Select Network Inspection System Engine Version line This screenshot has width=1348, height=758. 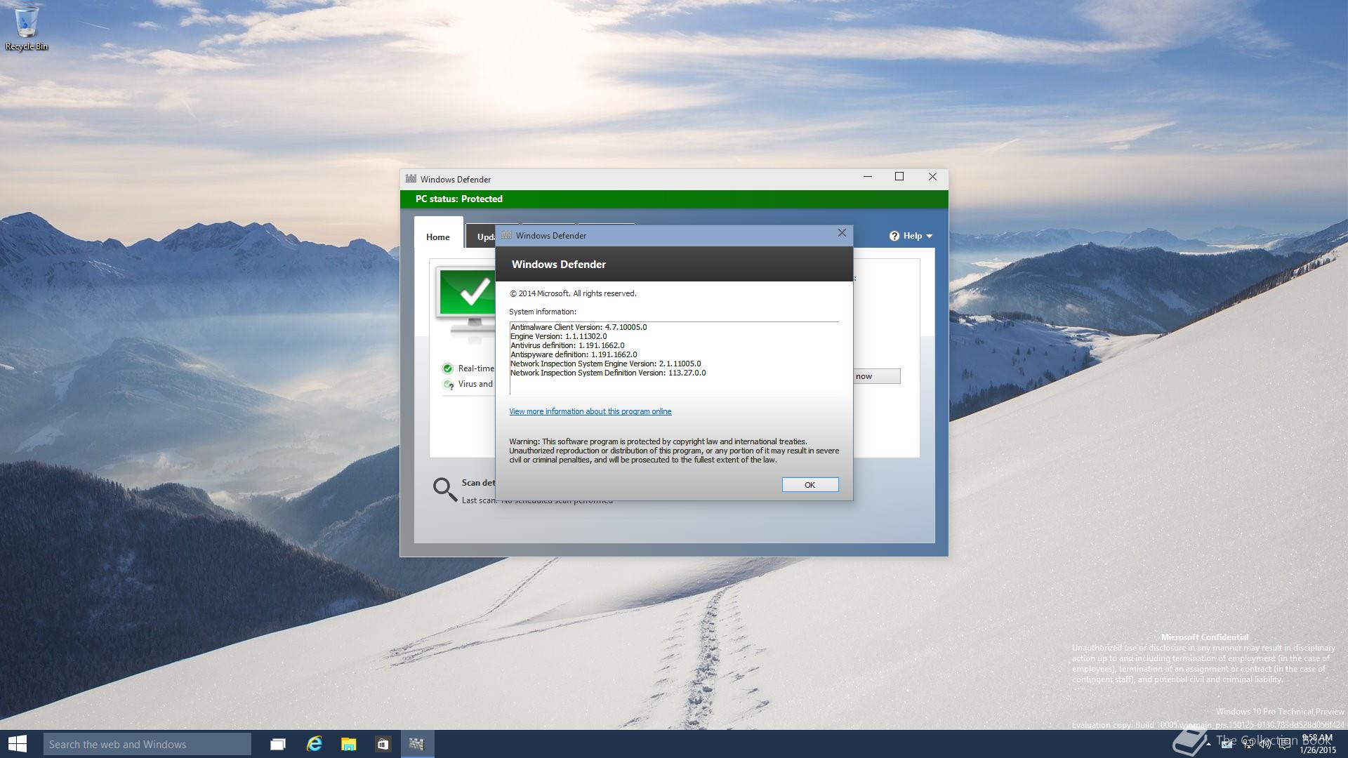tap(606, 364)
